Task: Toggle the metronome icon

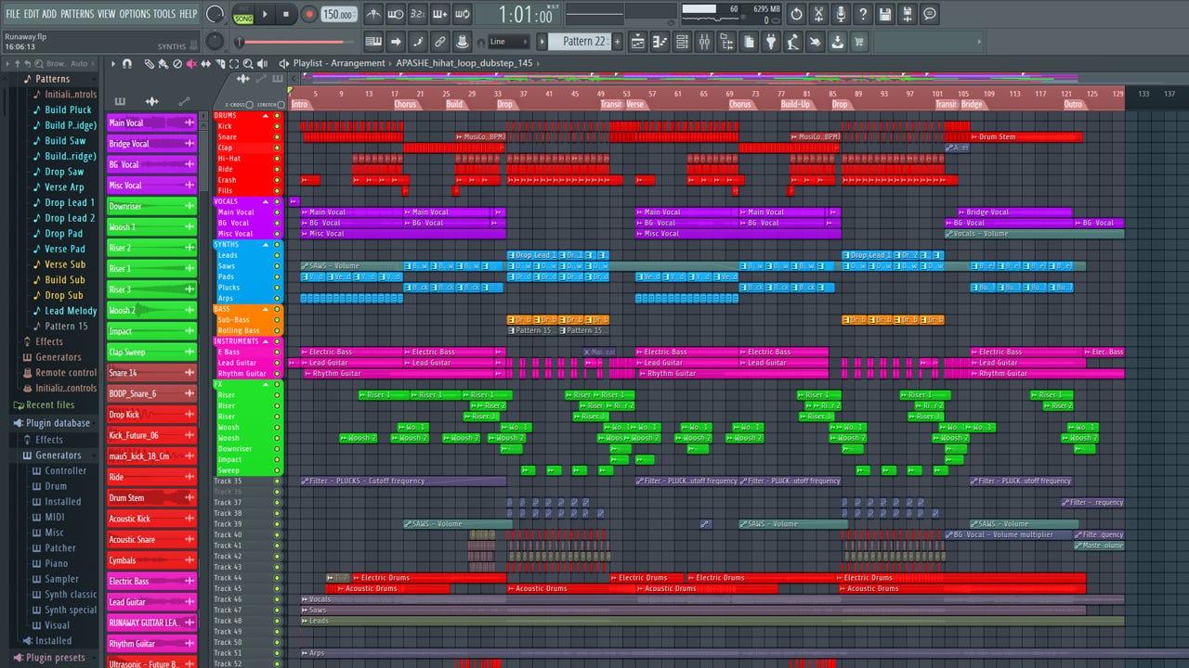Action: coord(372,14)
